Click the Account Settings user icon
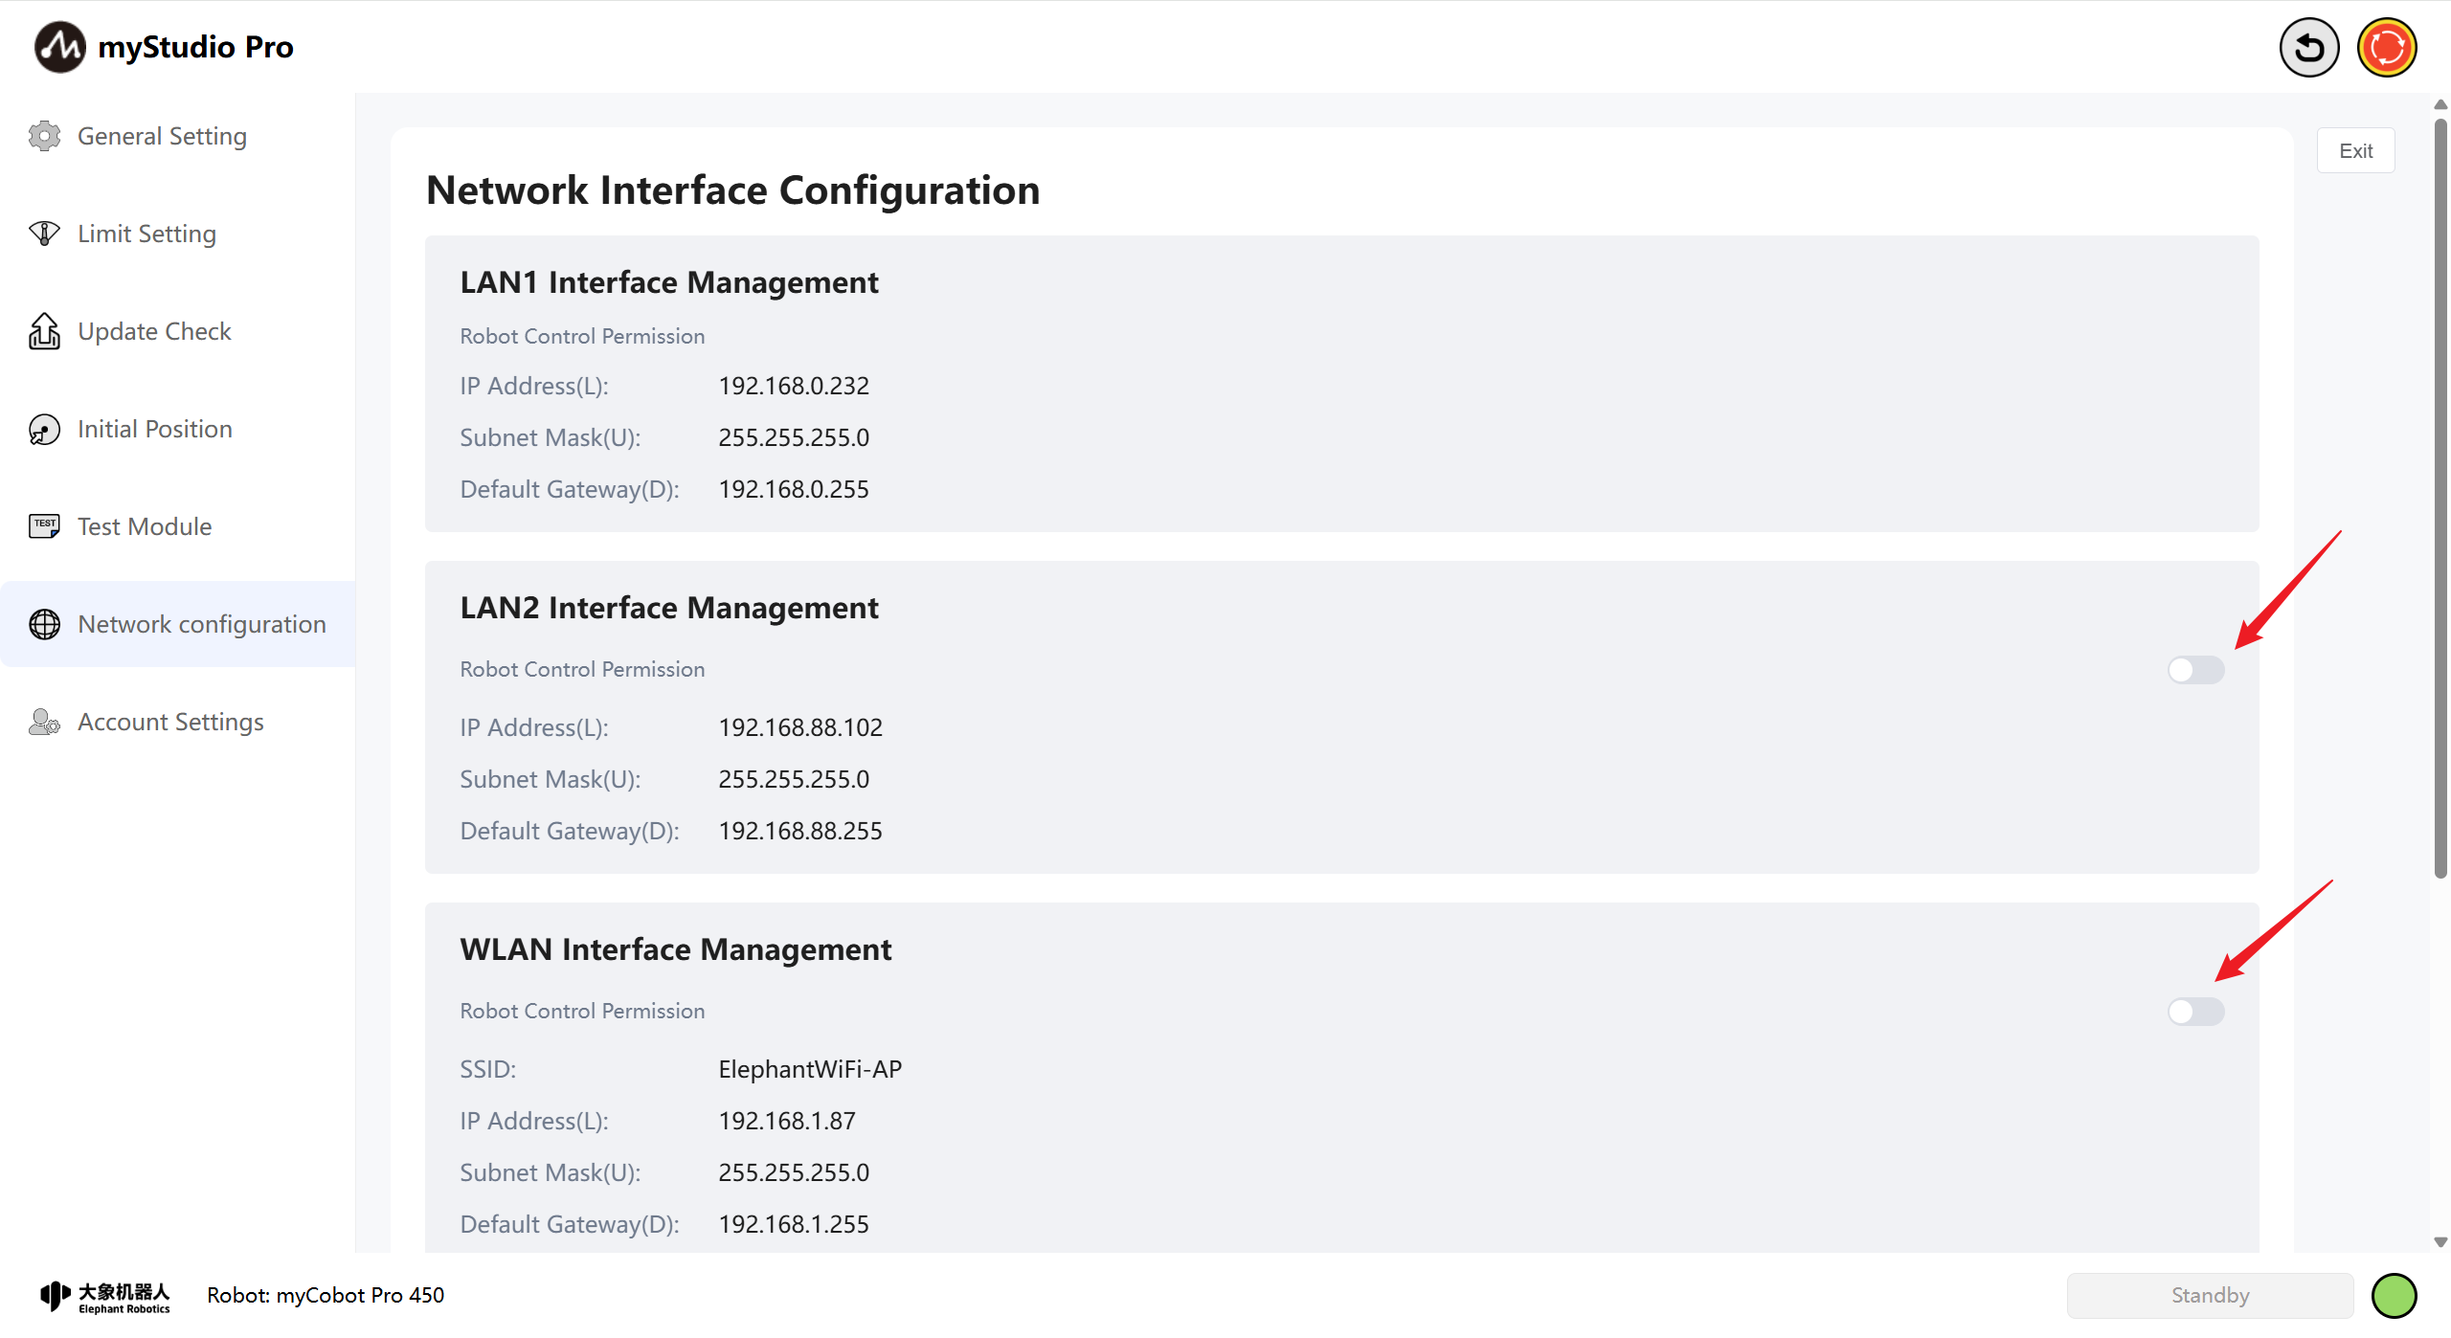Screen dimensions: 2451x1338 point(44,722)
